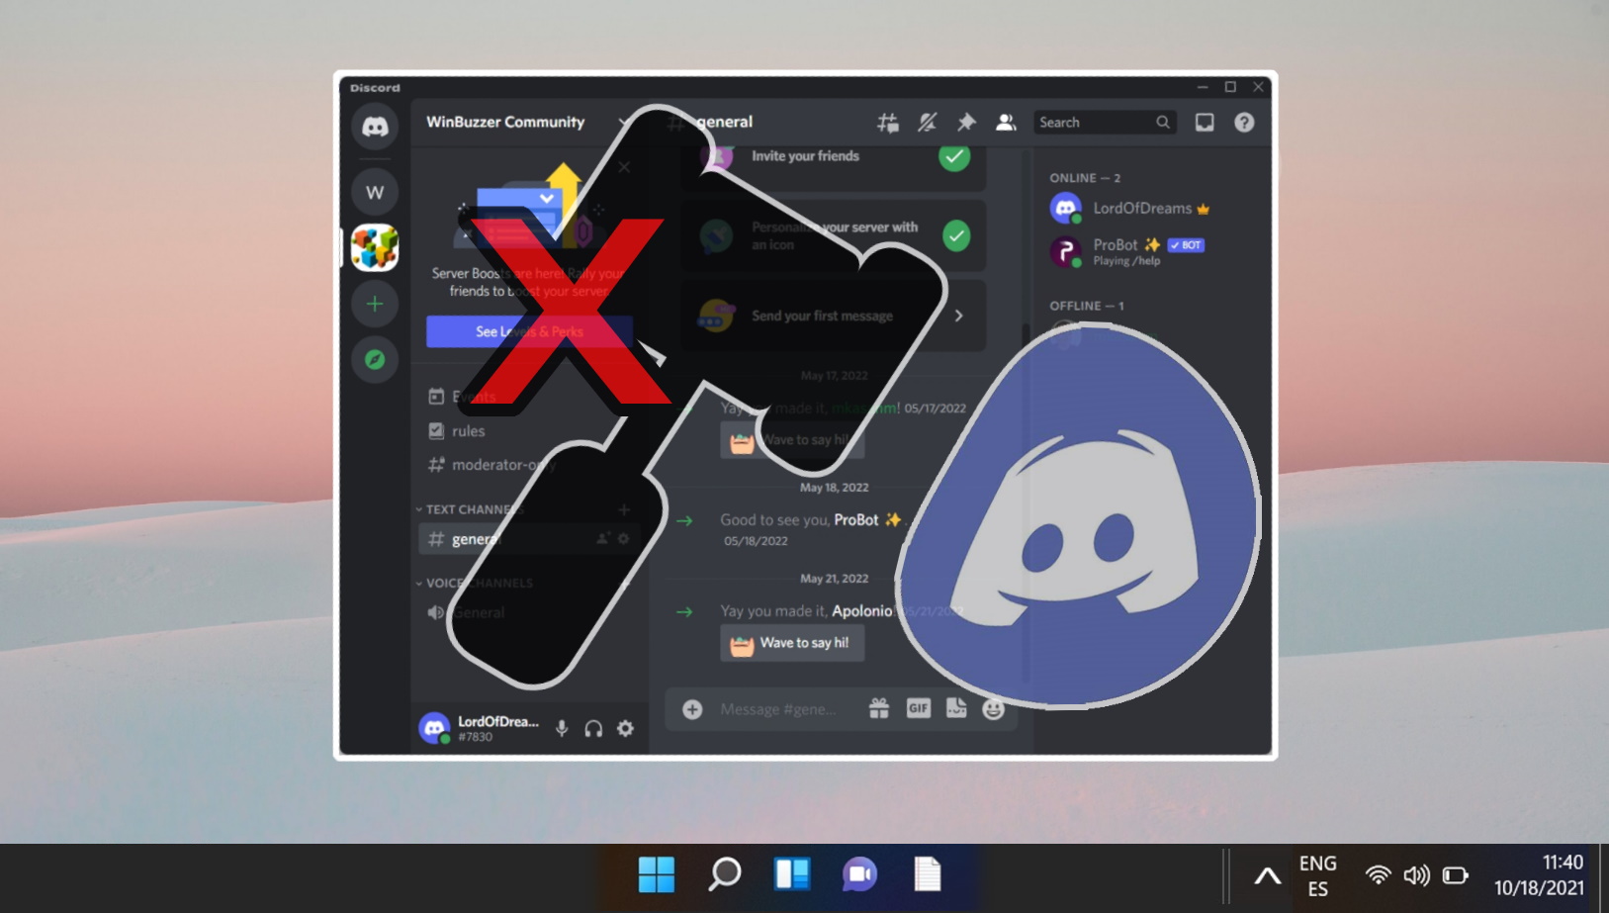The width and height of the screenshot is (1609, 913).
Task: Open the Threads icon in channel header
Action: tap(888, 123)
